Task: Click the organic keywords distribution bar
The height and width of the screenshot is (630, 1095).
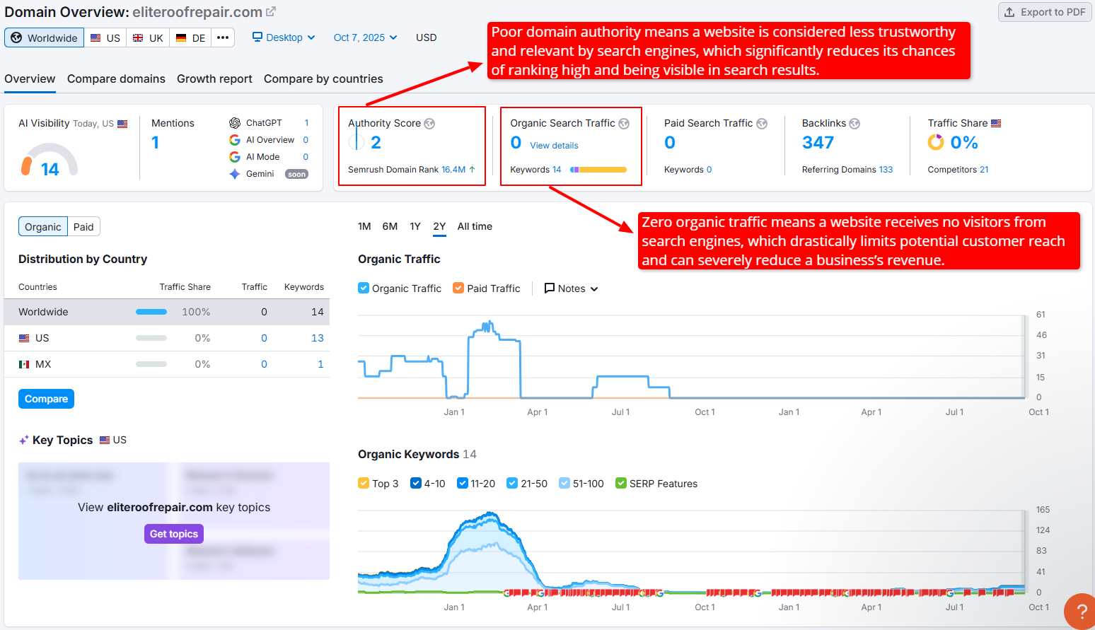Action: pyautogui.click(x=598, y=170)
